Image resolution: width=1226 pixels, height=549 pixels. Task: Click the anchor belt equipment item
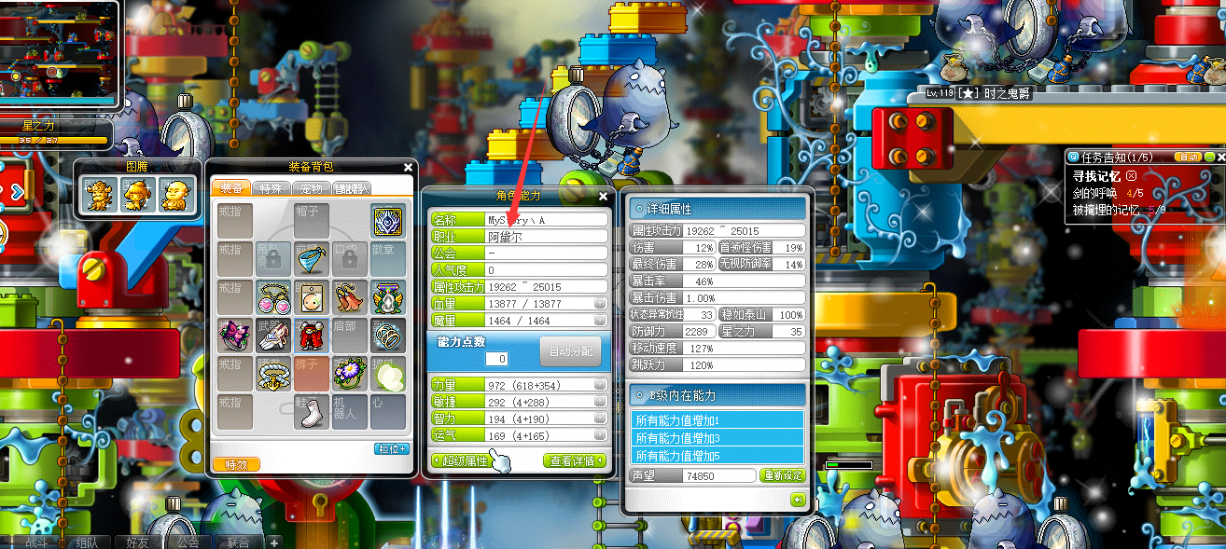273,374
